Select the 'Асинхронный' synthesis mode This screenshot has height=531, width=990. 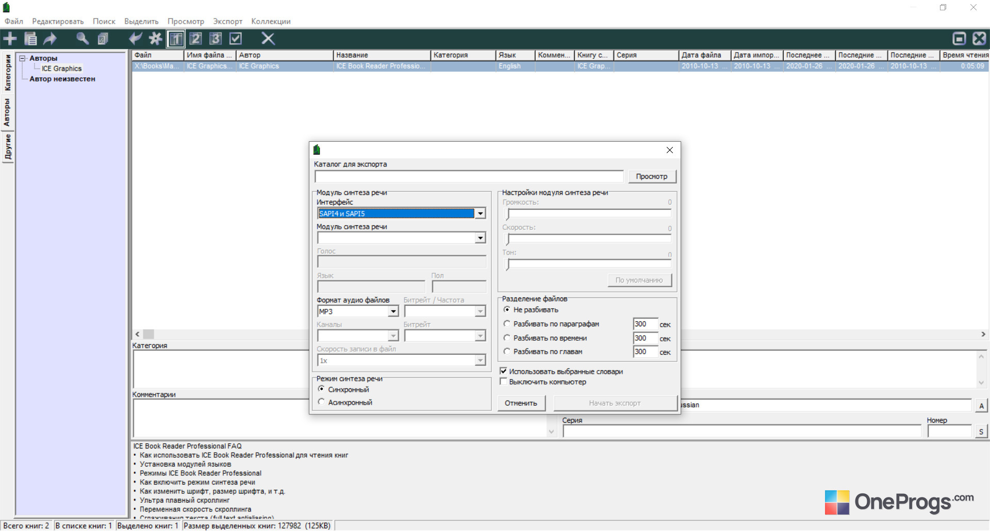pos(321,402)
